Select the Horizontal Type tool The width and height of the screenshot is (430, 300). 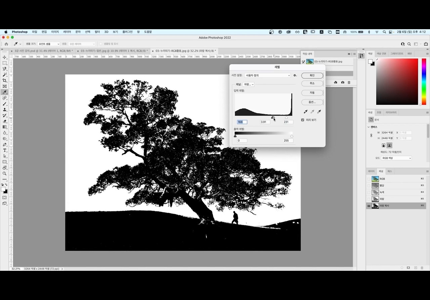(5, 150)
